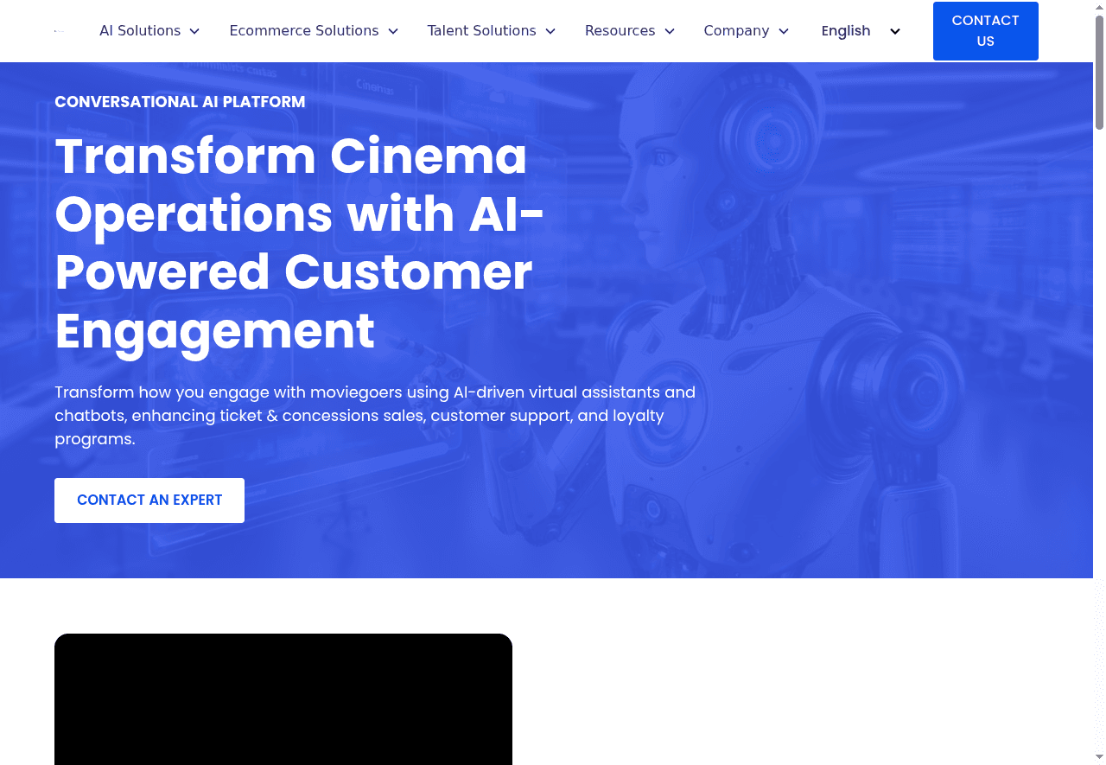Click the site logo in the header
This screenshot has height=765, width=1106.
tap(60, 31)
